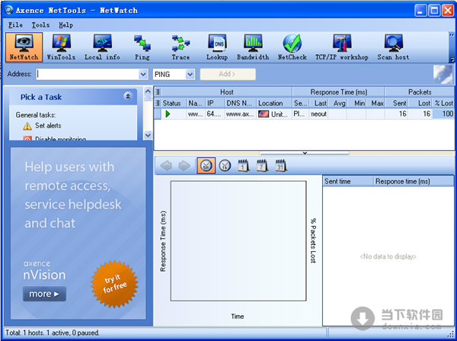
Task: Launch the Trace tool
Action: point(181,47)
